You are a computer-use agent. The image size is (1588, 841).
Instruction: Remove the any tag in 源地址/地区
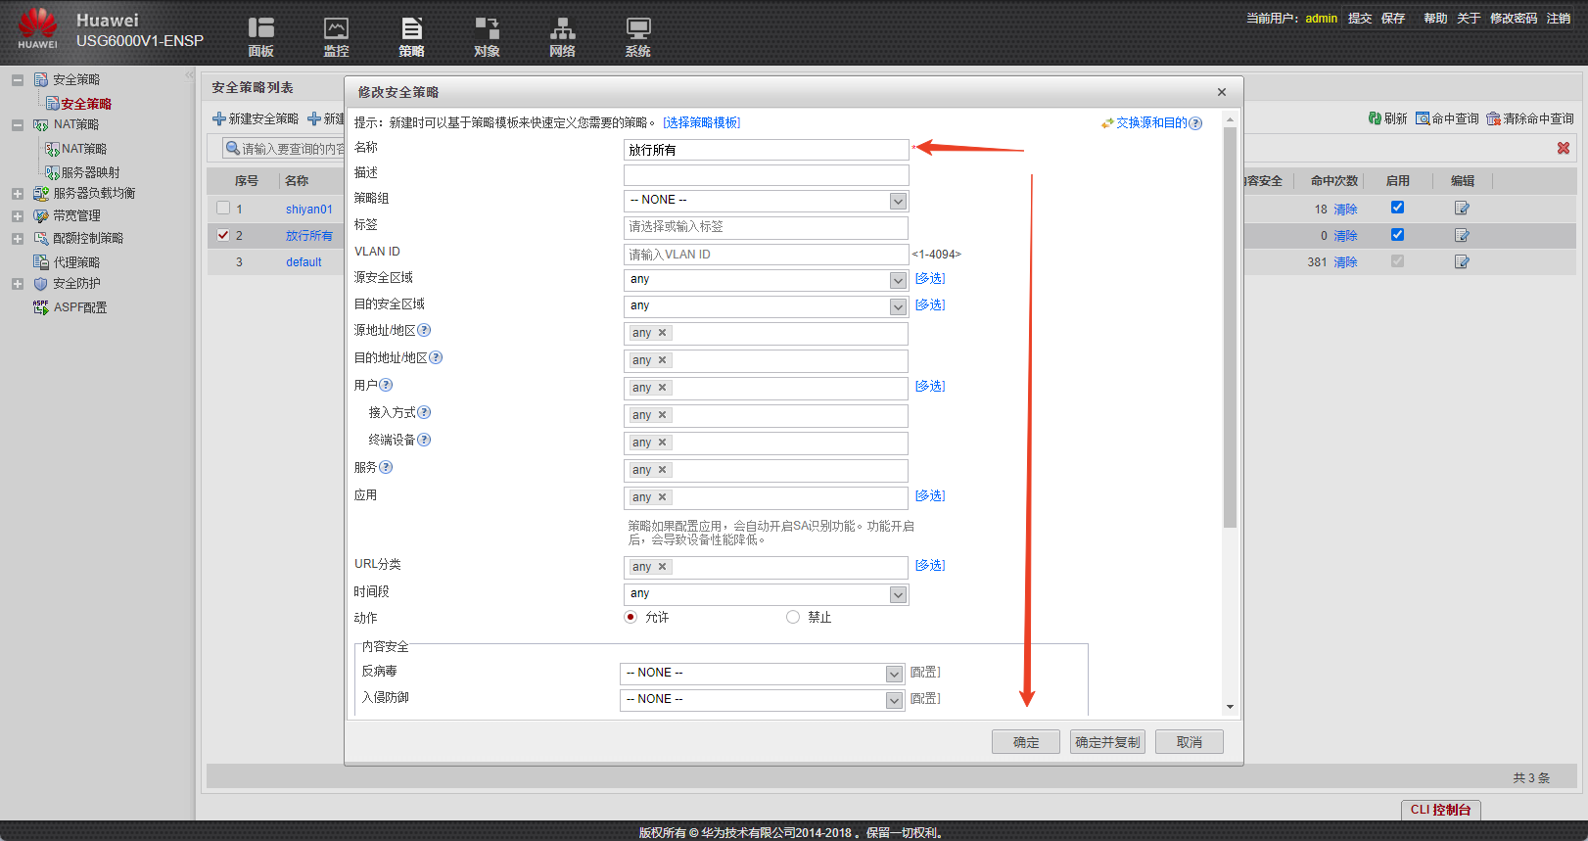pyautogui.click(x=663, y=333)
